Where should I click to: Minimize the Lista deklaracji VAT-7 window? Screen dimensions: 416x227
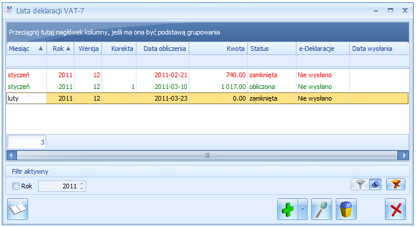coord(376,11)
